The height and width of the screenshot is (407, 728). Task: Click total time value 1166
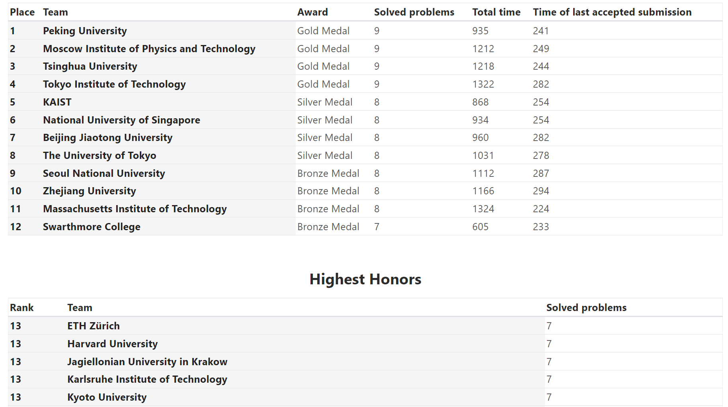(483, 191)
